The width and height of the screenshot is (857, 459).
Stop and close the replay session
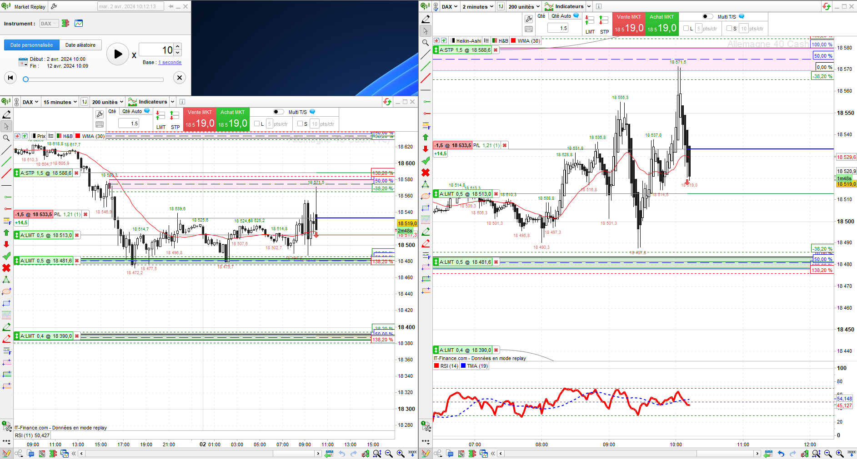[x=180, y=78]
